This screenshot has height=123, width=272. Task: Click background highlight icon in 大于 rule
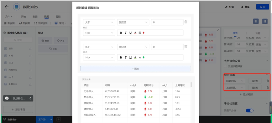click(140, 33)
